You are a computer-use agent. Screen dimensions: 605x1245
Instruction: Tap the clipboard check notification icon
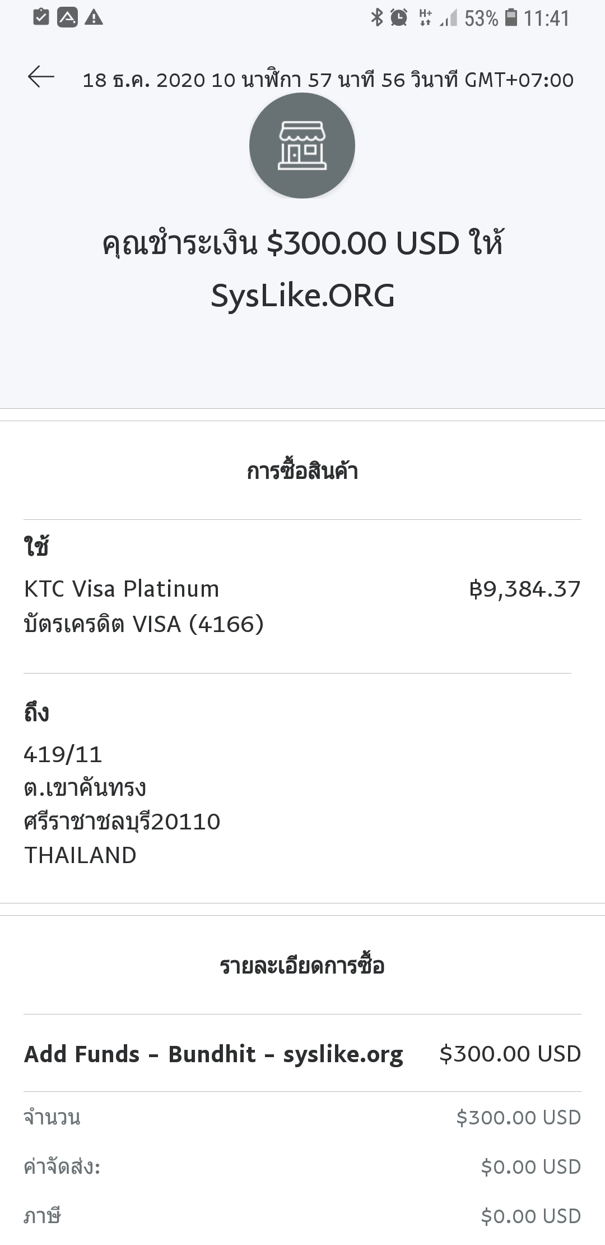[41, 17]
